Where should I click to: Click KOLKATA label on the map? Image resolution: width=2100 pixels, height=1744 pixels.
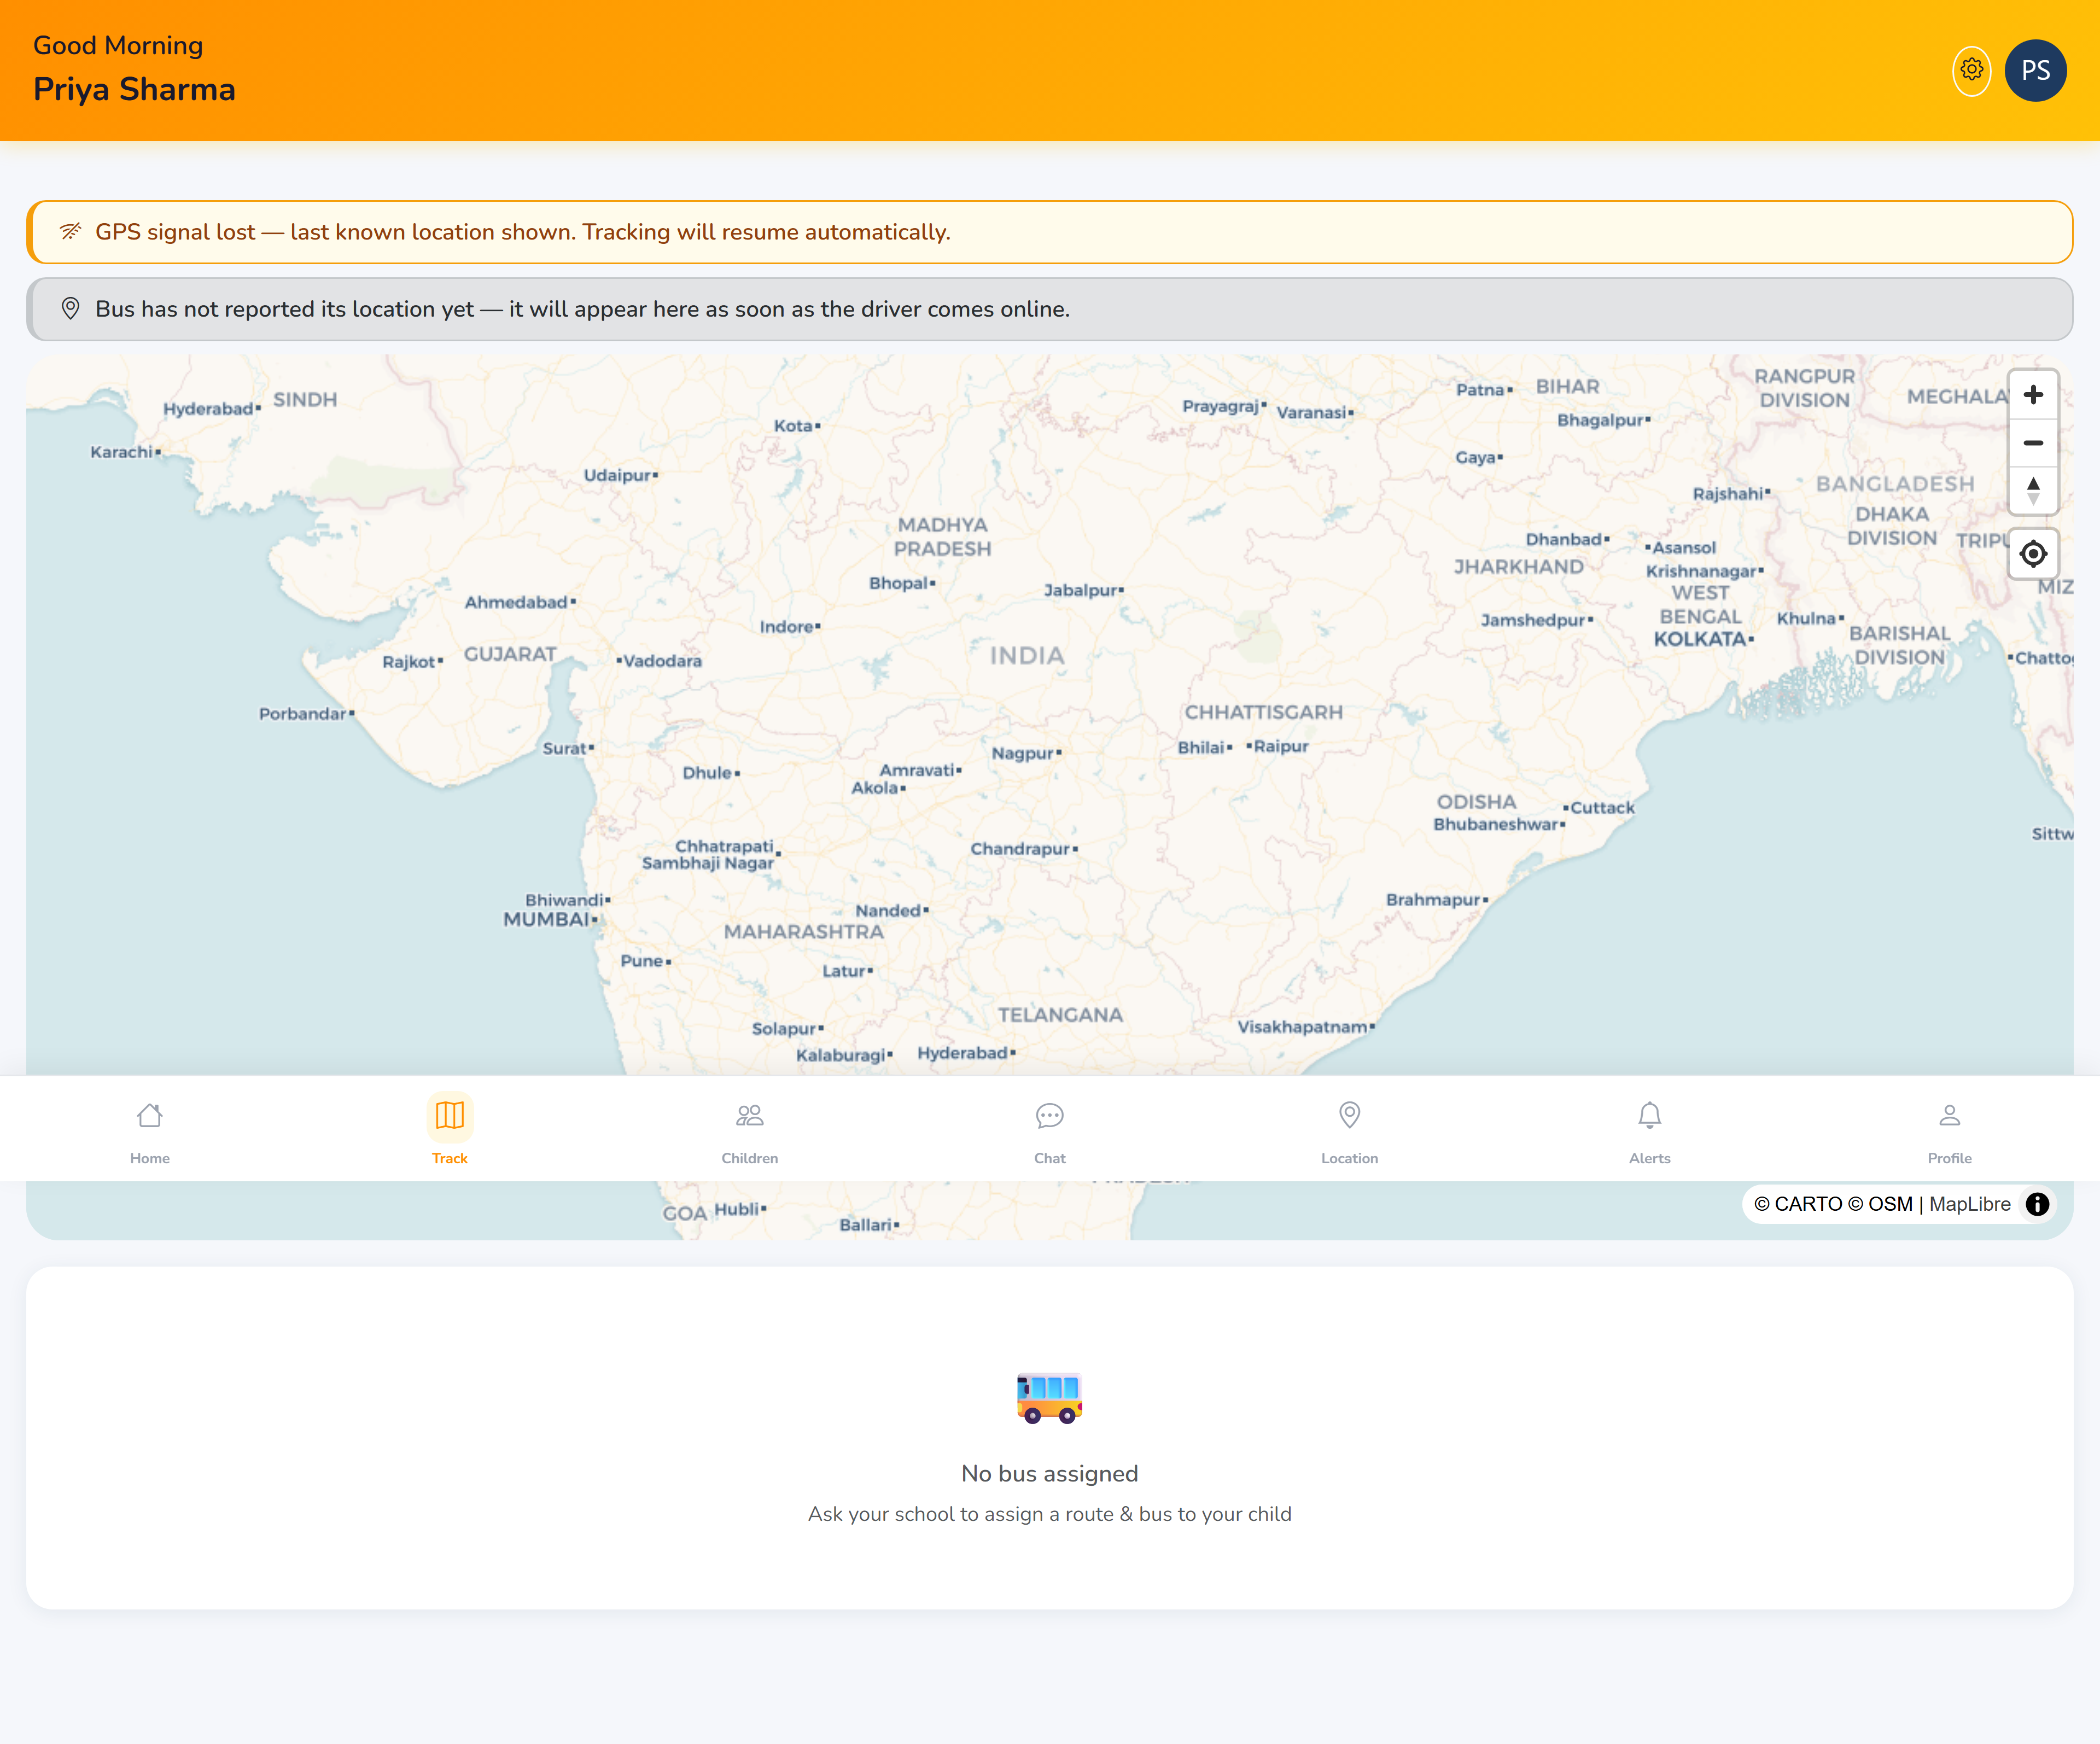1699,639
